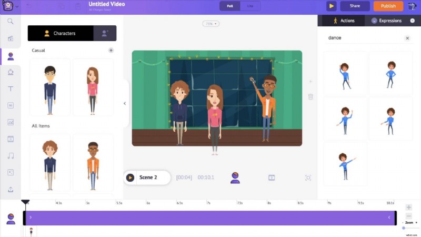Choose third dance action arm raised
Screen dimensions: 421x237
point(345,119)
